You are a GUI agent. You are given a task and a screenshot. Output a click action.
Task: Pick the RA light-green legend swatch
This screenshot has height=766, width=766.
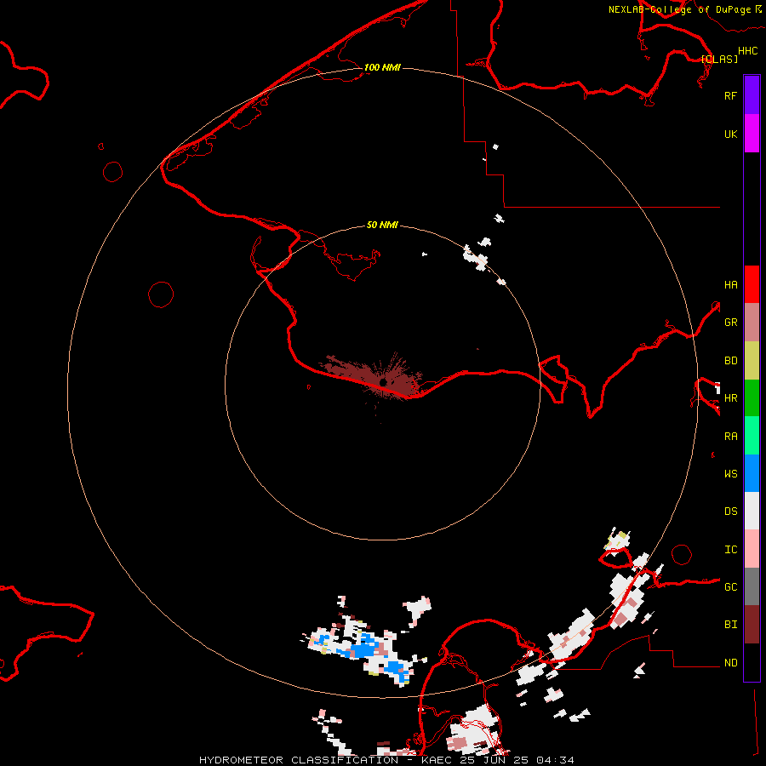click(752, 436)
